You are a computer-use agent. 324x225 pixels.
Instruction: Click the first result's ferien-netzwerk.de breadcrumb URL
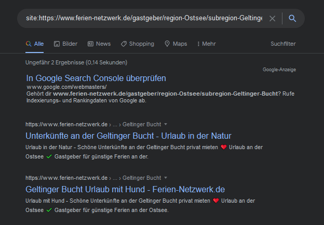click(66, 125)
